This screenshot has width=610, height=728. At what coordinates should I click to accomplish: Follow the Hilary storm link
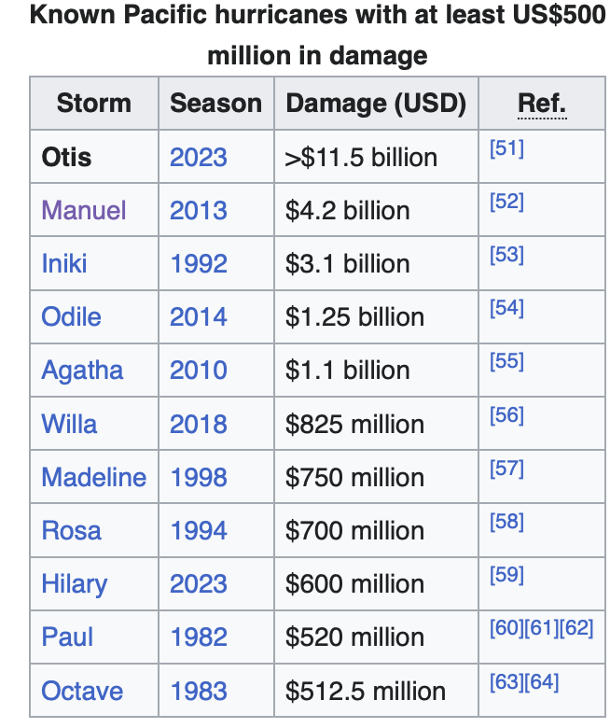(x=75, y=584)
